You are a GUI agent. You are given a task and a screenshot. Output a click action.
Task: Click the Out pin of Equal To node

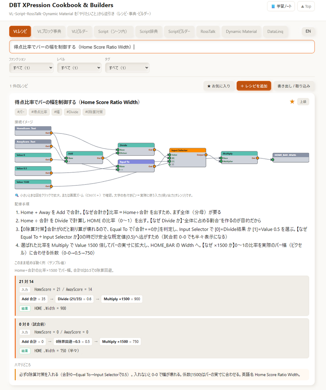[x=154, y=166]
